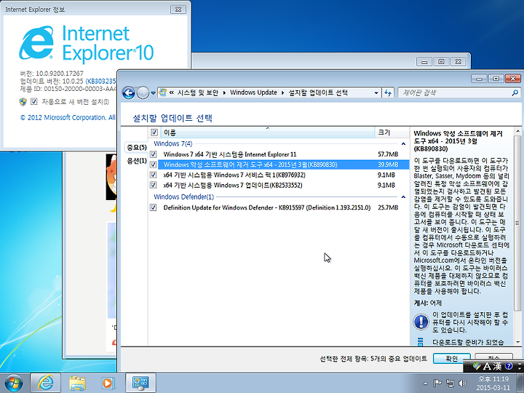The height and width of the screenshot is (393, 524).
Task: Open the KB303235 link in IE info dialog
Action: 101,81
